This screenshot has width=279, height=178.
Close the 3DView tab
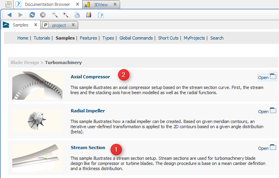pyautogui.click(x=115, y=4)
